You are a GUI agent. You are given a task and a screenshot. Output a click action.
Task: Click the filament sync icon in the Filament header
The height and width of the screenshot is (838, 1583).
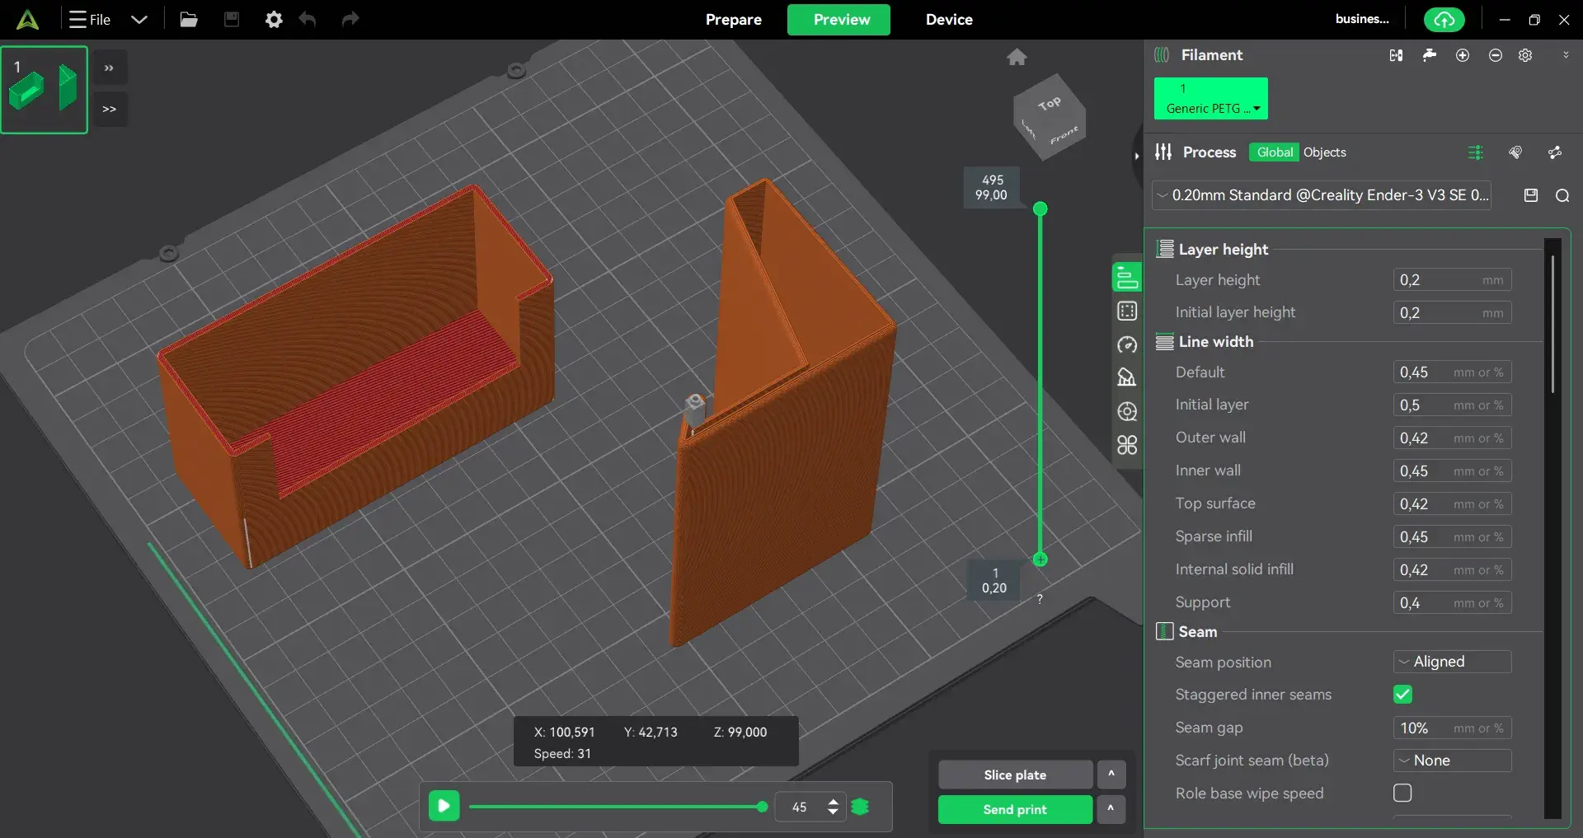pyautogui.click(x=1396, y=55)
